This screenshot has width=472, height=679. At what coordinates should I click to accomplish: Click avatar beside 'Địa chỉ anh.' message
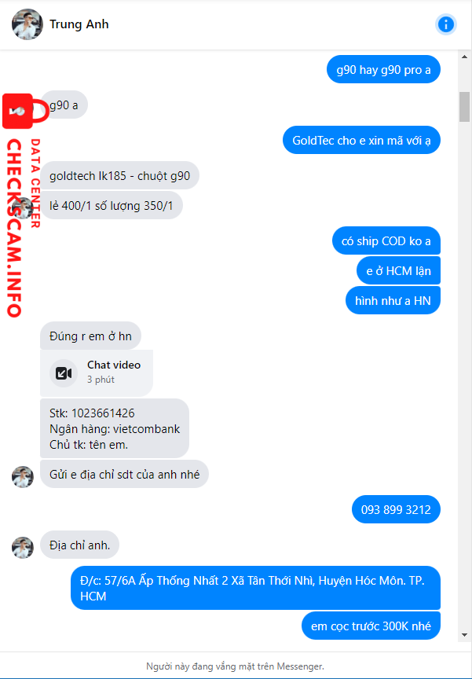(23, 547)
